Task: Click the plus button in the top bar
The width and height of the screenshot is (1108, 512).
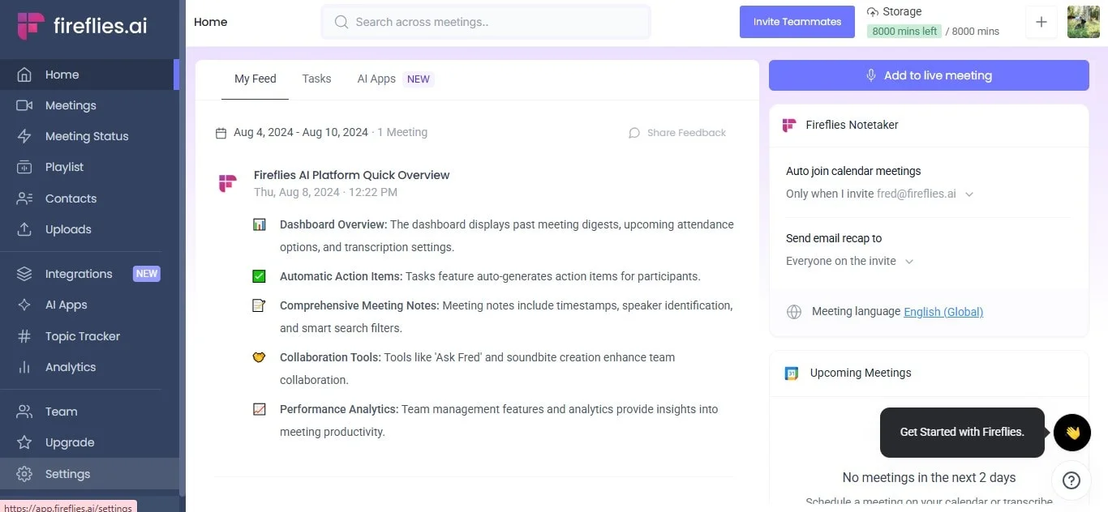Action: [1041, 22]
